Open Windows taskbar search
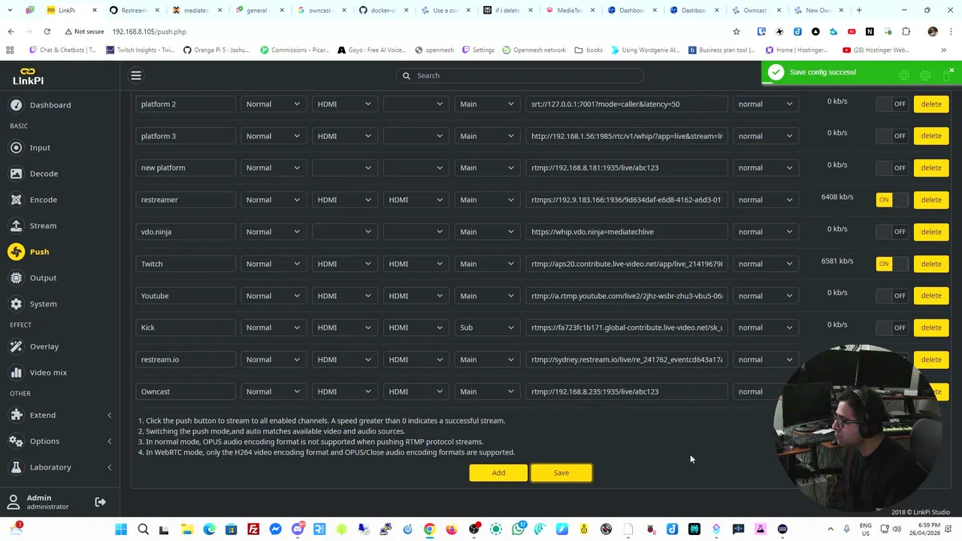 pyautogui.click(x=143, y=530)
